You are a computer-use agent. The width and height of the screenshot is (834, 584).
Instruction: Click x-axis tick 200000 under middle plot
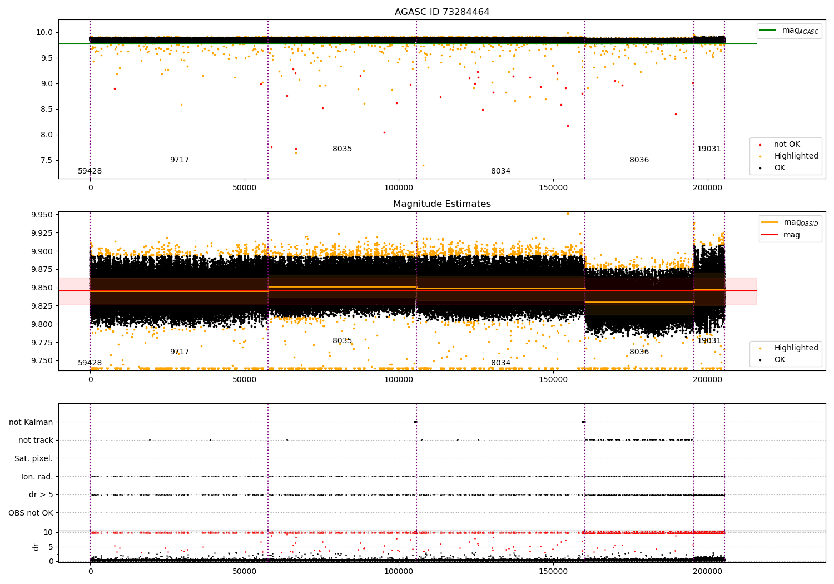pos(708,380)
